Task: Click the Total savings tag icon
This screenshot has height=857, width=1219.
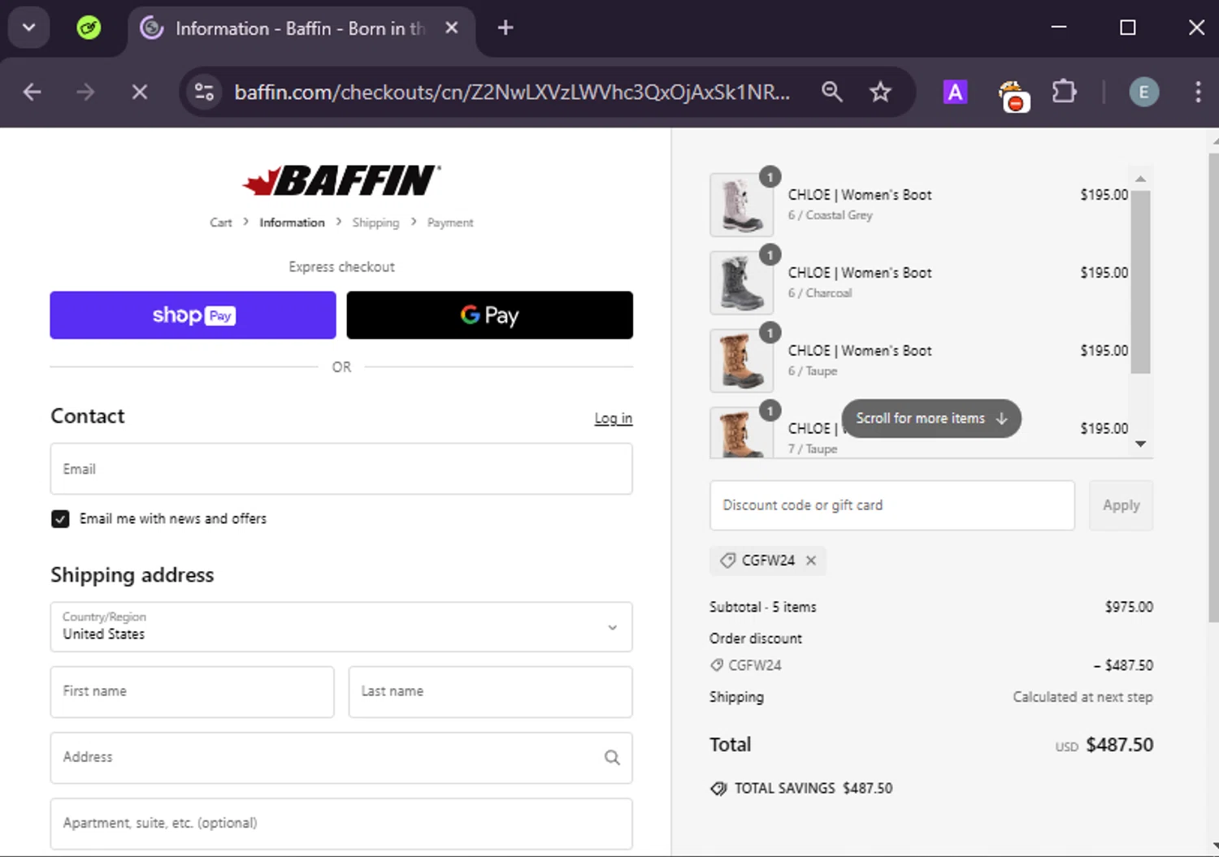Action: pyautogui.click(x=718, y=789)
